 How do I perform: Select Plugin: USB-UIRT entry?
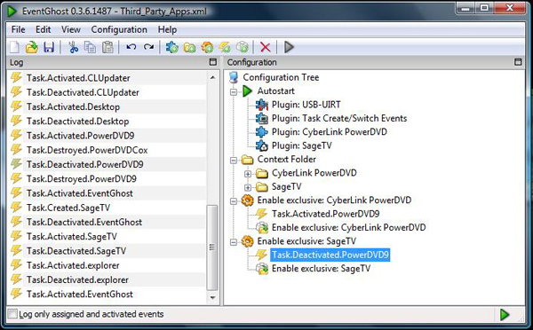click(306, 105)
